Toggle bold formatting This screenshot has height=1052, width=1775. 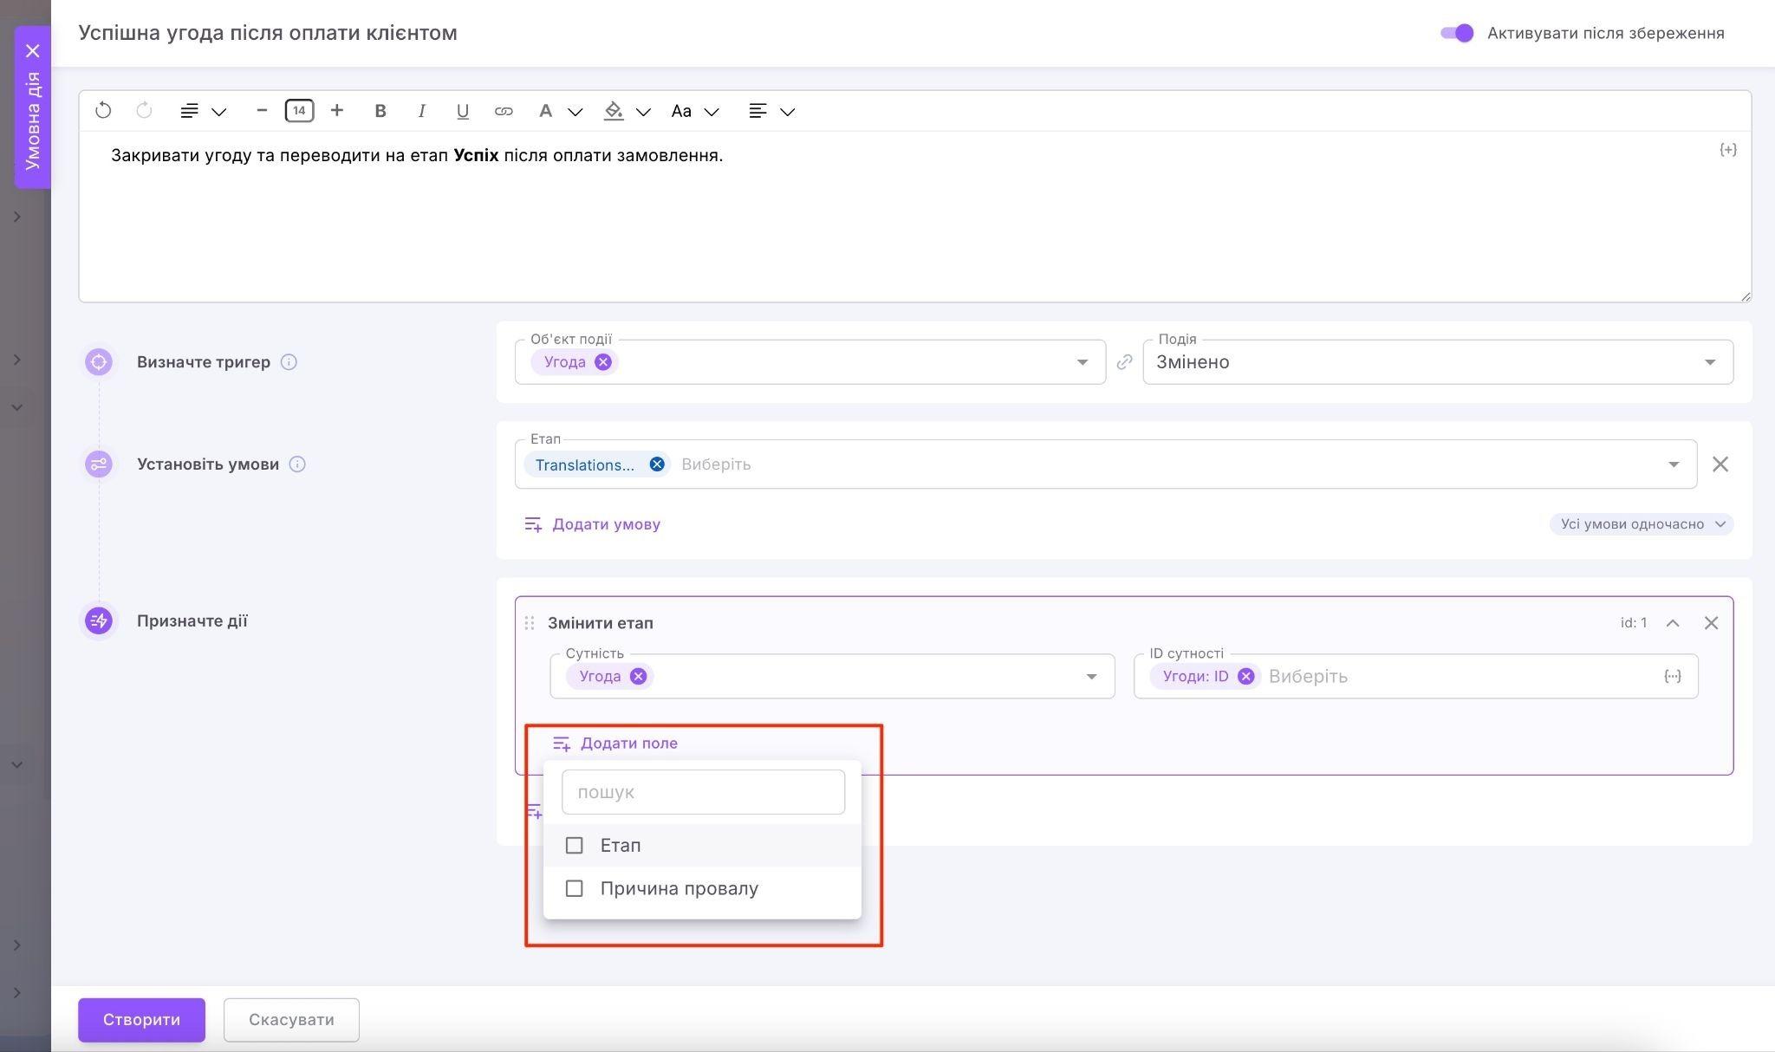point(380,111)
